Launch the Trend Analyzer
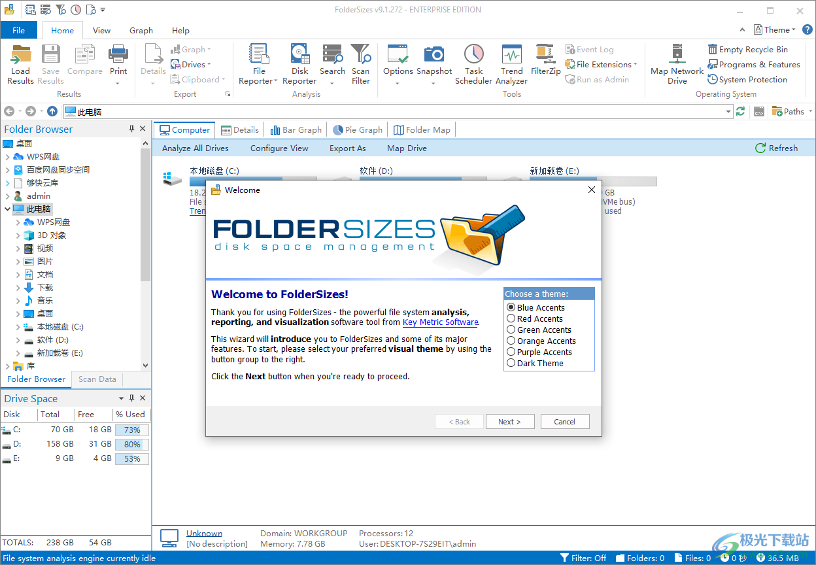Image resolution: width=816 pixels, height=565 pixels. point(511,64)
